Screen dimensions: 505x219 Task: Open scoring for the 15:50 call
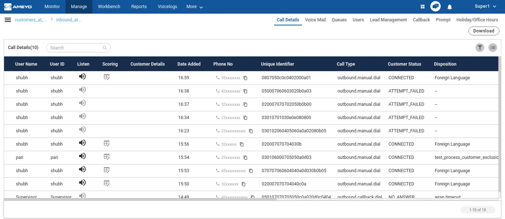click(x=107, y=183)
